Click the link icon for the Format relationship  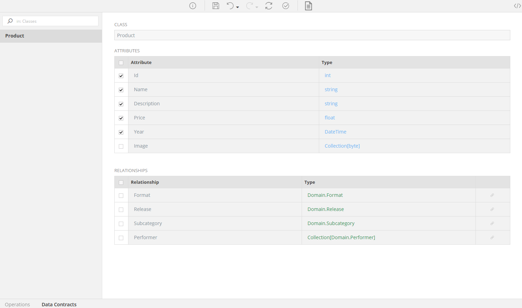(x=492, y=195)
